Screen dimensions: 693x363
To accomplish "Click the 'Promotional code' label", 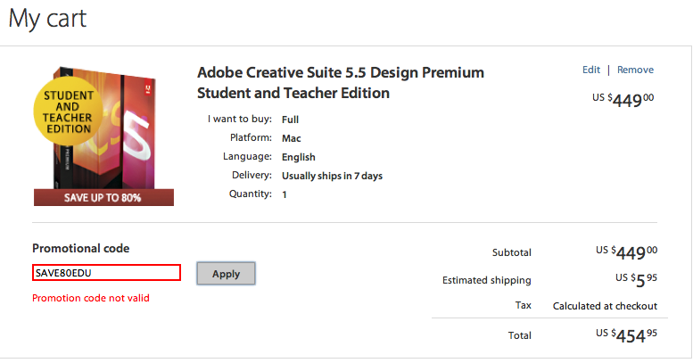I will click(x=81, y=249).
